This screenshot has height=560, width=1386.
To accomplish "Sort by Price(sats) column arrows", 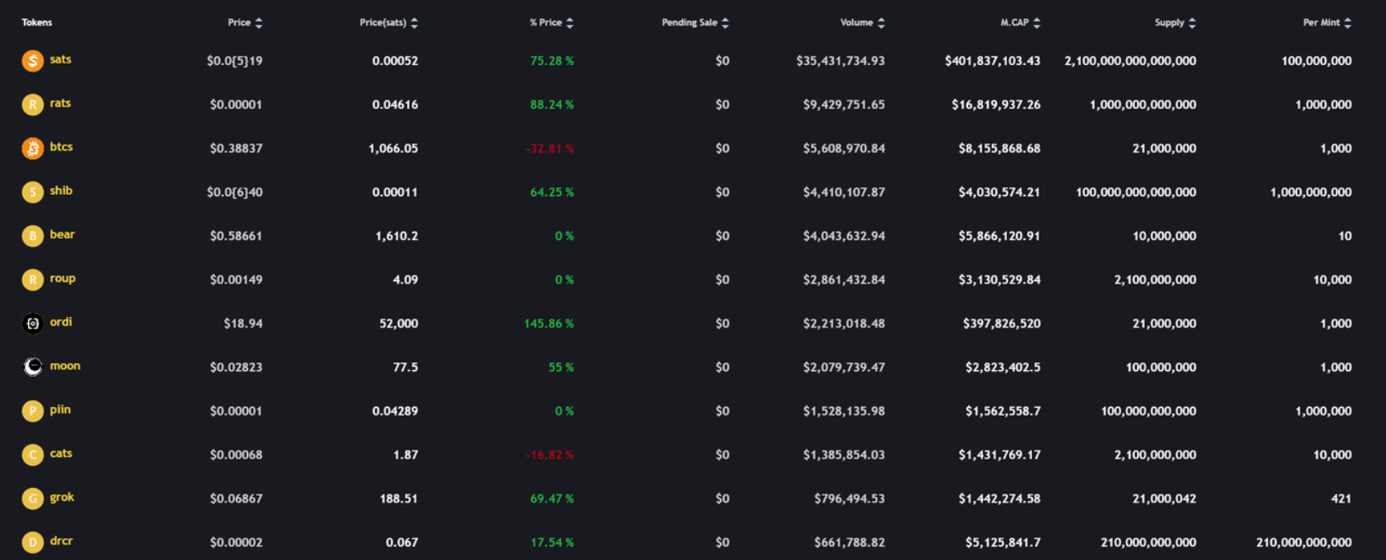I will click(x=415, y=23).
